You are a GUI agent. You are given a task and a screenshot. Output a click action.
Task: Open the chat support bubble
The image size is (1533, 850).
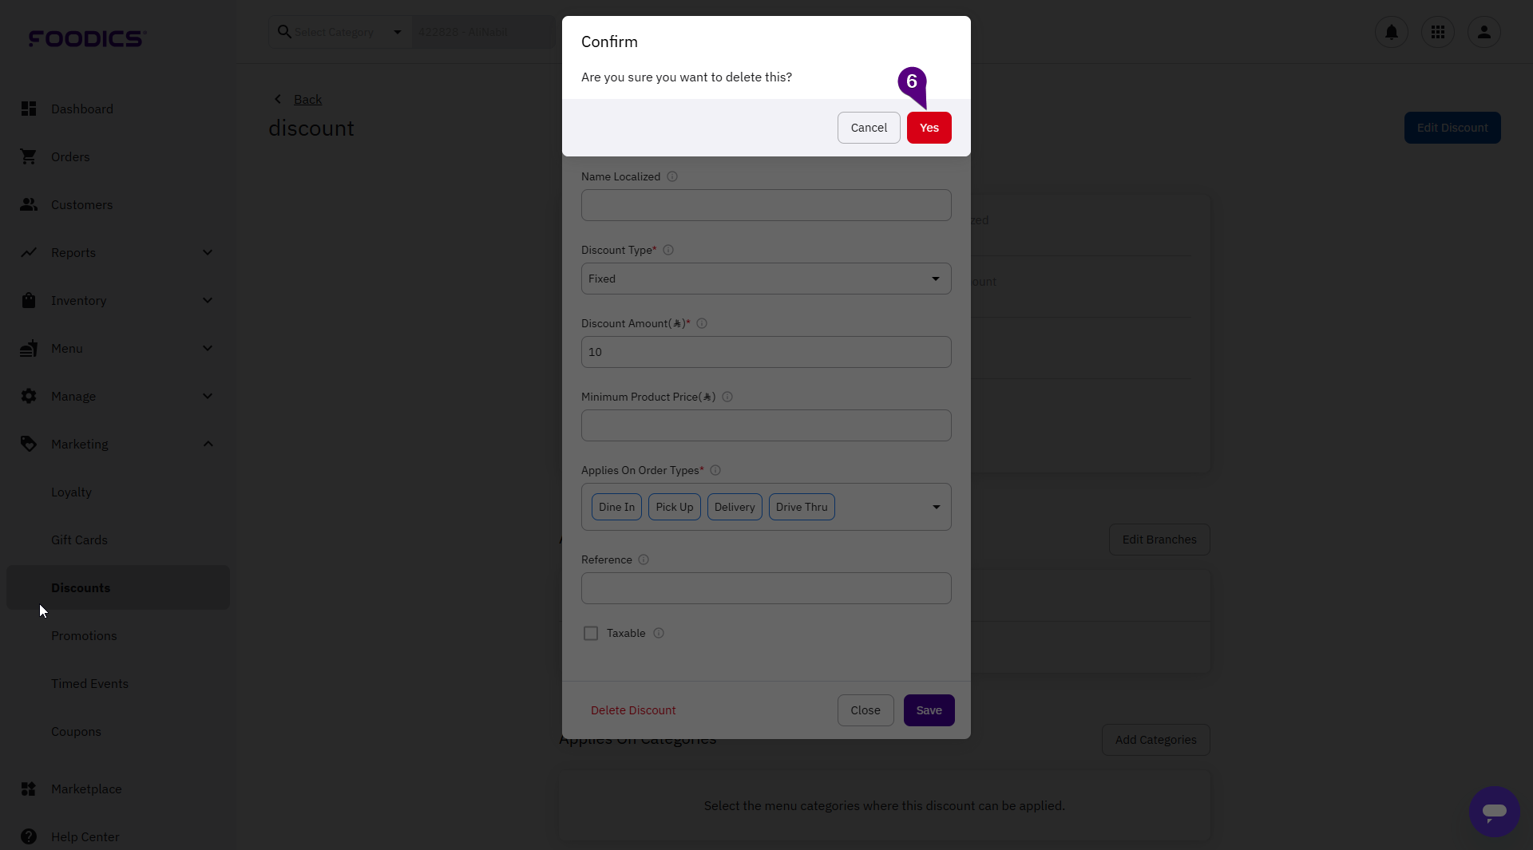(1494, 811)
